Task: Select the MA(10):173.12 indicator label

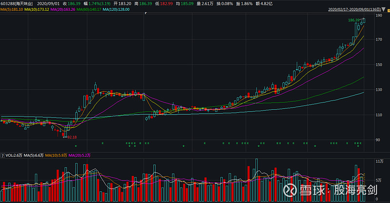Action: pyautogui.click(x=37, y=9)
